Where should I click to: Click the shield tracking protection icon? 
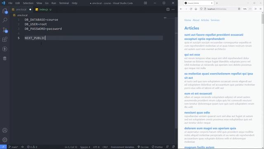(x=201, y=9)
